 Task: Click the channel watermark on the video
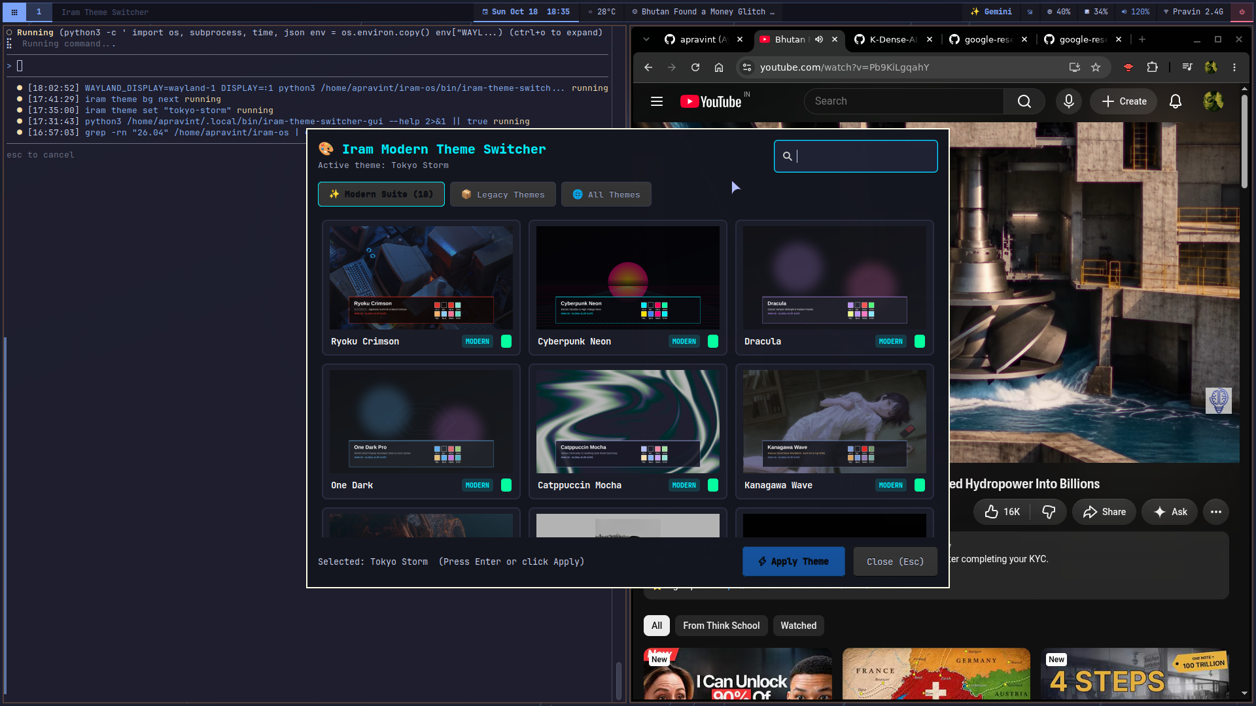pos(1219,401)
